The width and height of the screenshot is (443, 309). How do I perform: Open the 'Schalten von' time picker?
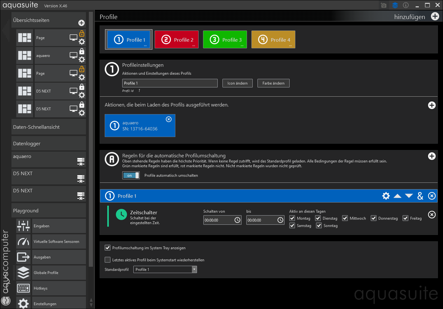pos(237,220)
